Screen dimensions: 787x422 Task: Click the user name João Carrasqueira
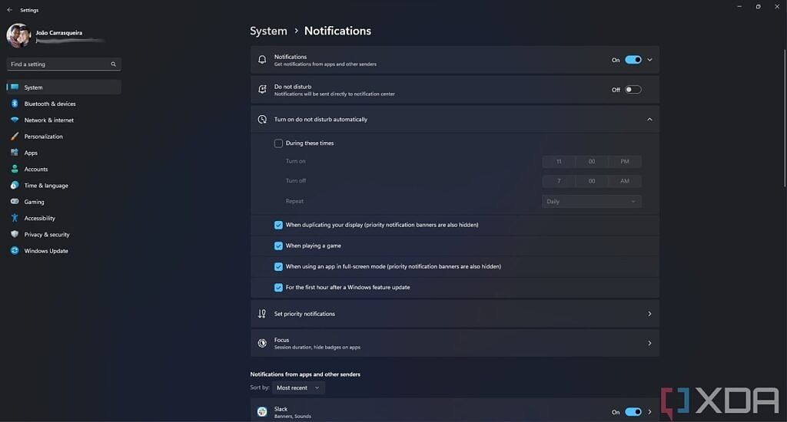[x=59, y=33]
